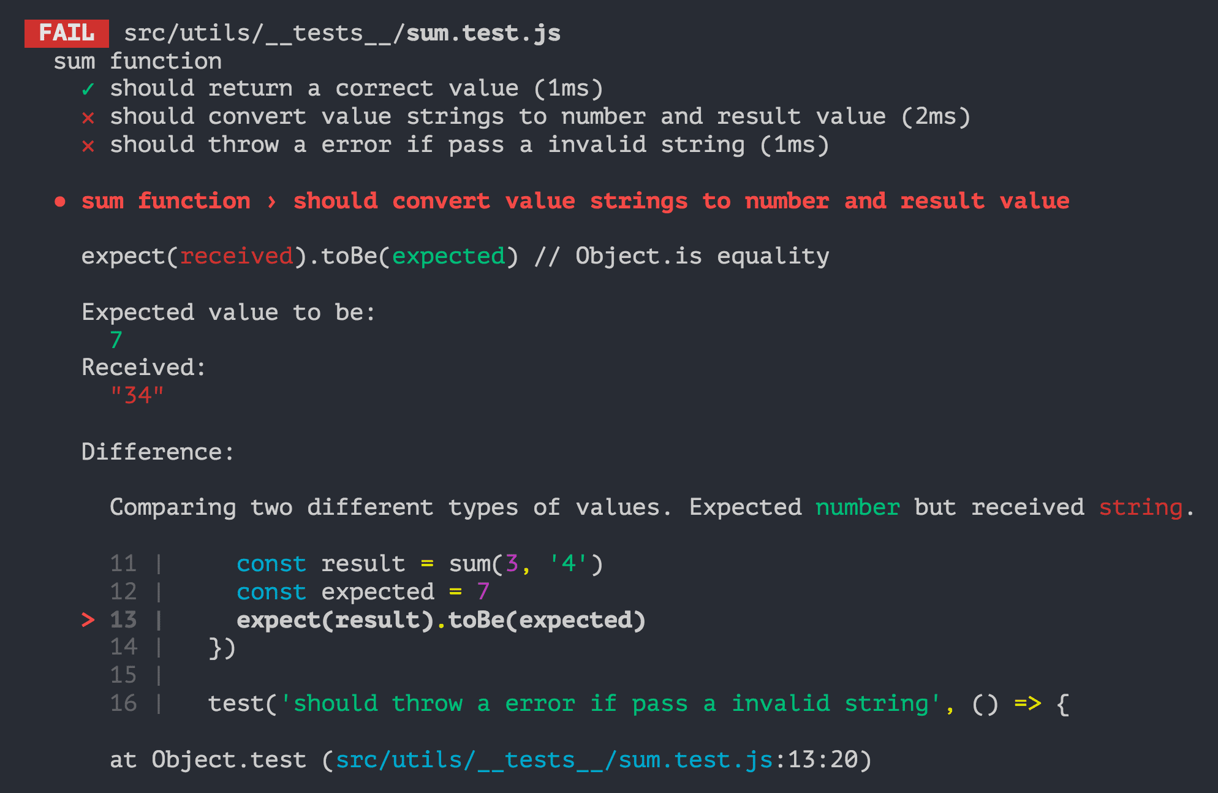Viewport: 1218px width, 793px height.
Task: Click line number 11 in the code frame
Action: tap(123, 563)
